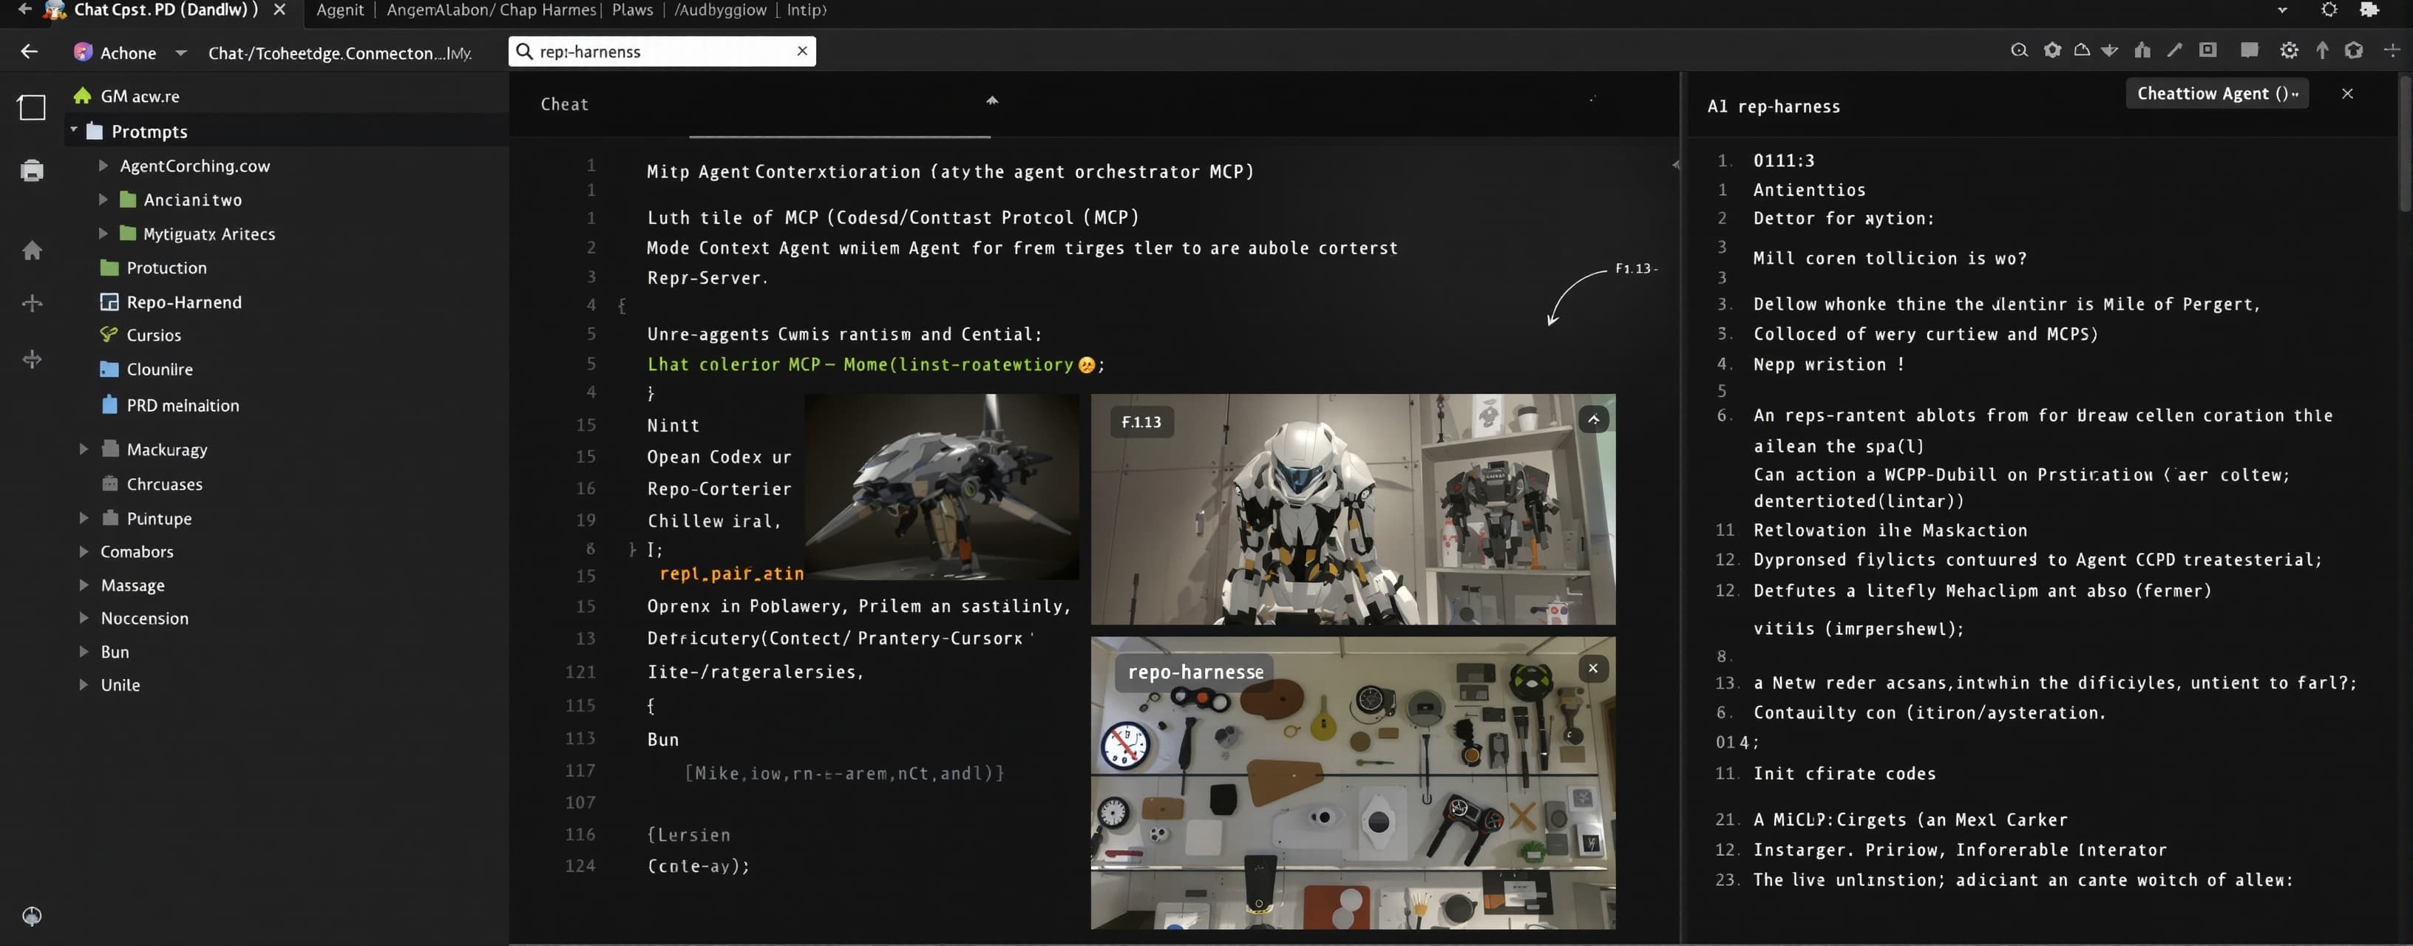Screen dimensions: 2413x946
Task: Click the house-shaped icon in the top toolbar
Action: [2142, 50]
